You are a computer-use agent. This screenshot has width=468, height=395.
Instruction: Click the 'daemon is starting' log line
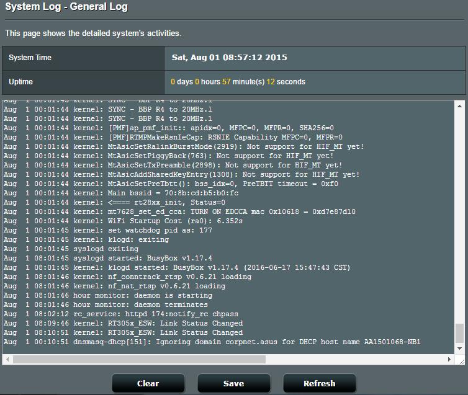[x=108, y=295]
